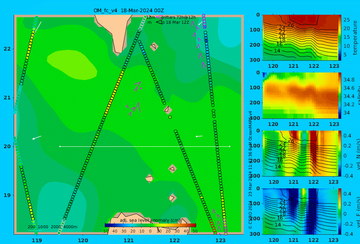360x244 pixels.
Task: Click the white current arrow near longitude 119
Action: coord(37,137)
